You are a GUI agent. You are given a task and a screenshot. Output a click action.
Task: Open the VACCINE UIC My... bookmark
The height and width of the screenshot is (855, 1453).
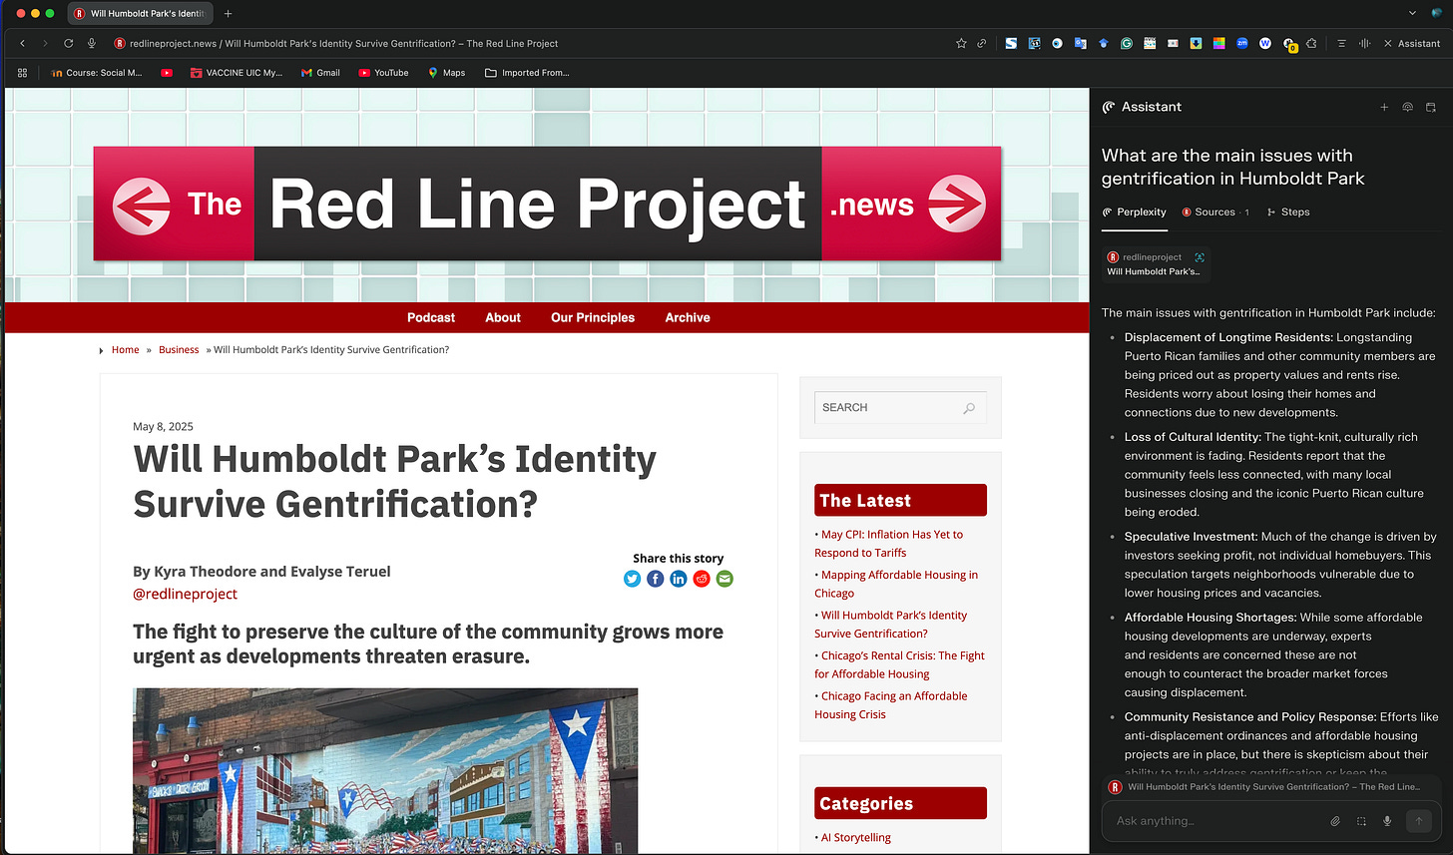click(237, 73)
